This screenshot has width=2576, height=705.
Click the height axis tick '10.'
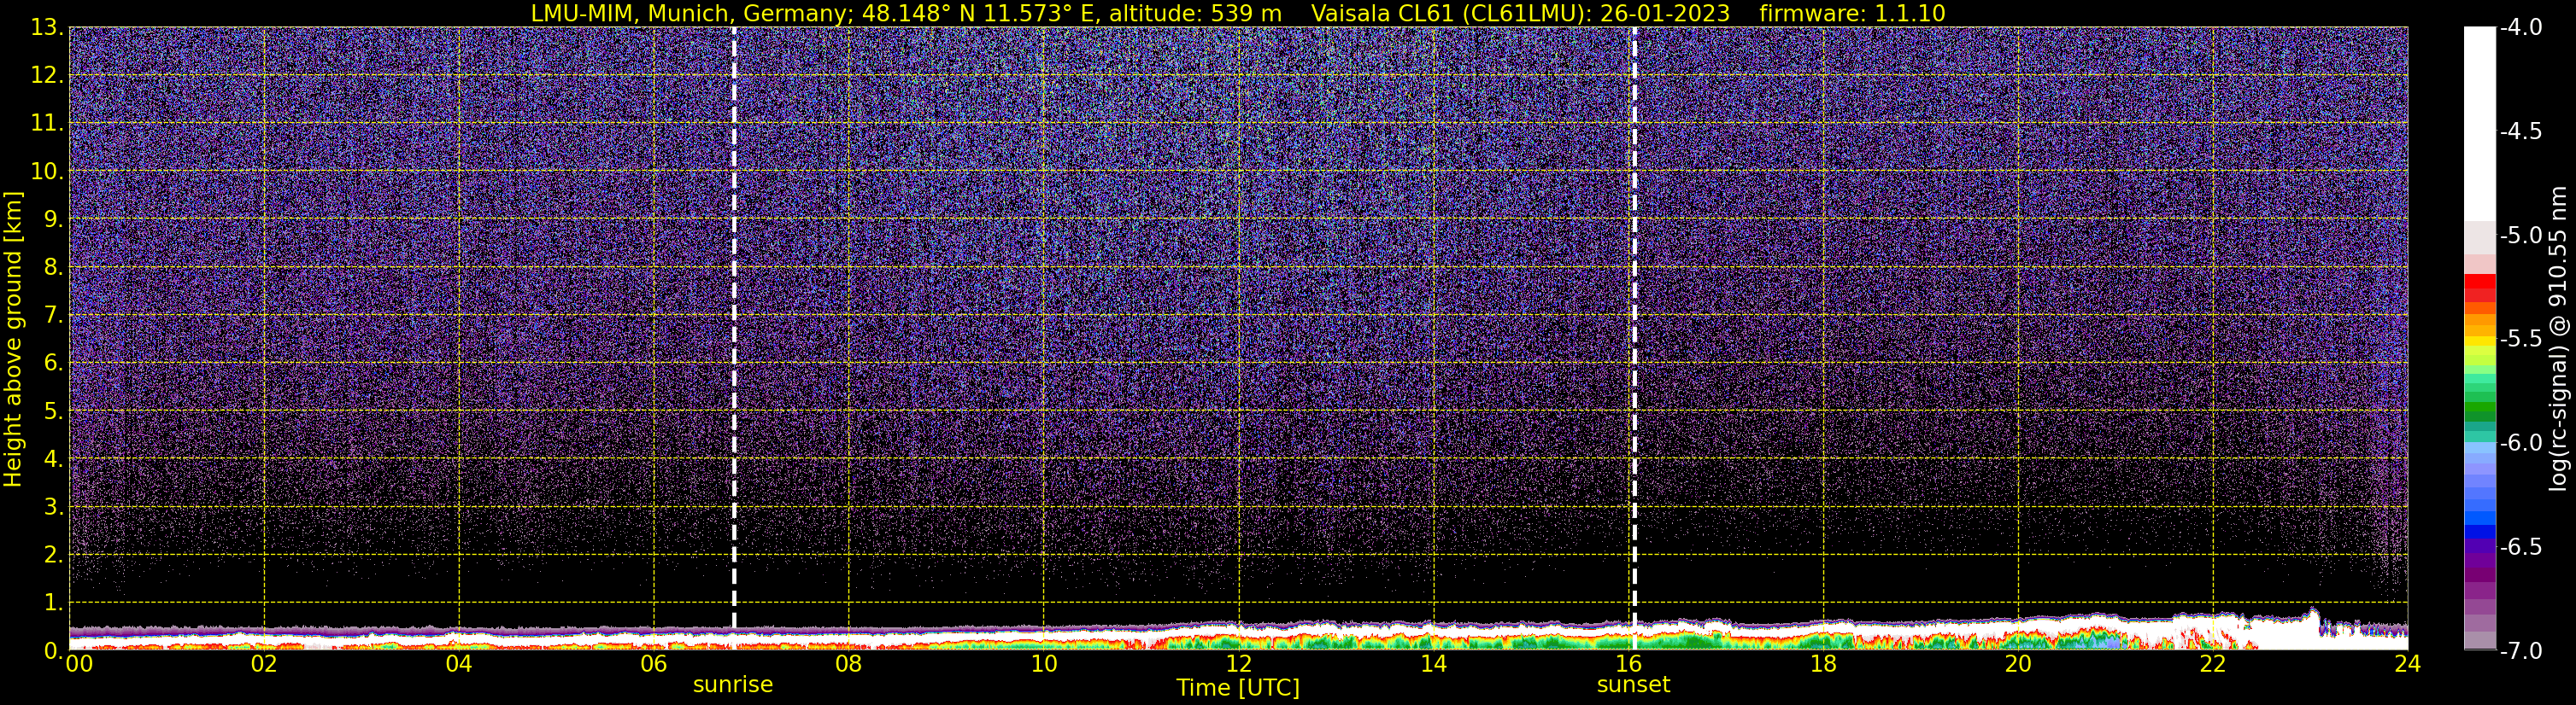click(47, 171)
